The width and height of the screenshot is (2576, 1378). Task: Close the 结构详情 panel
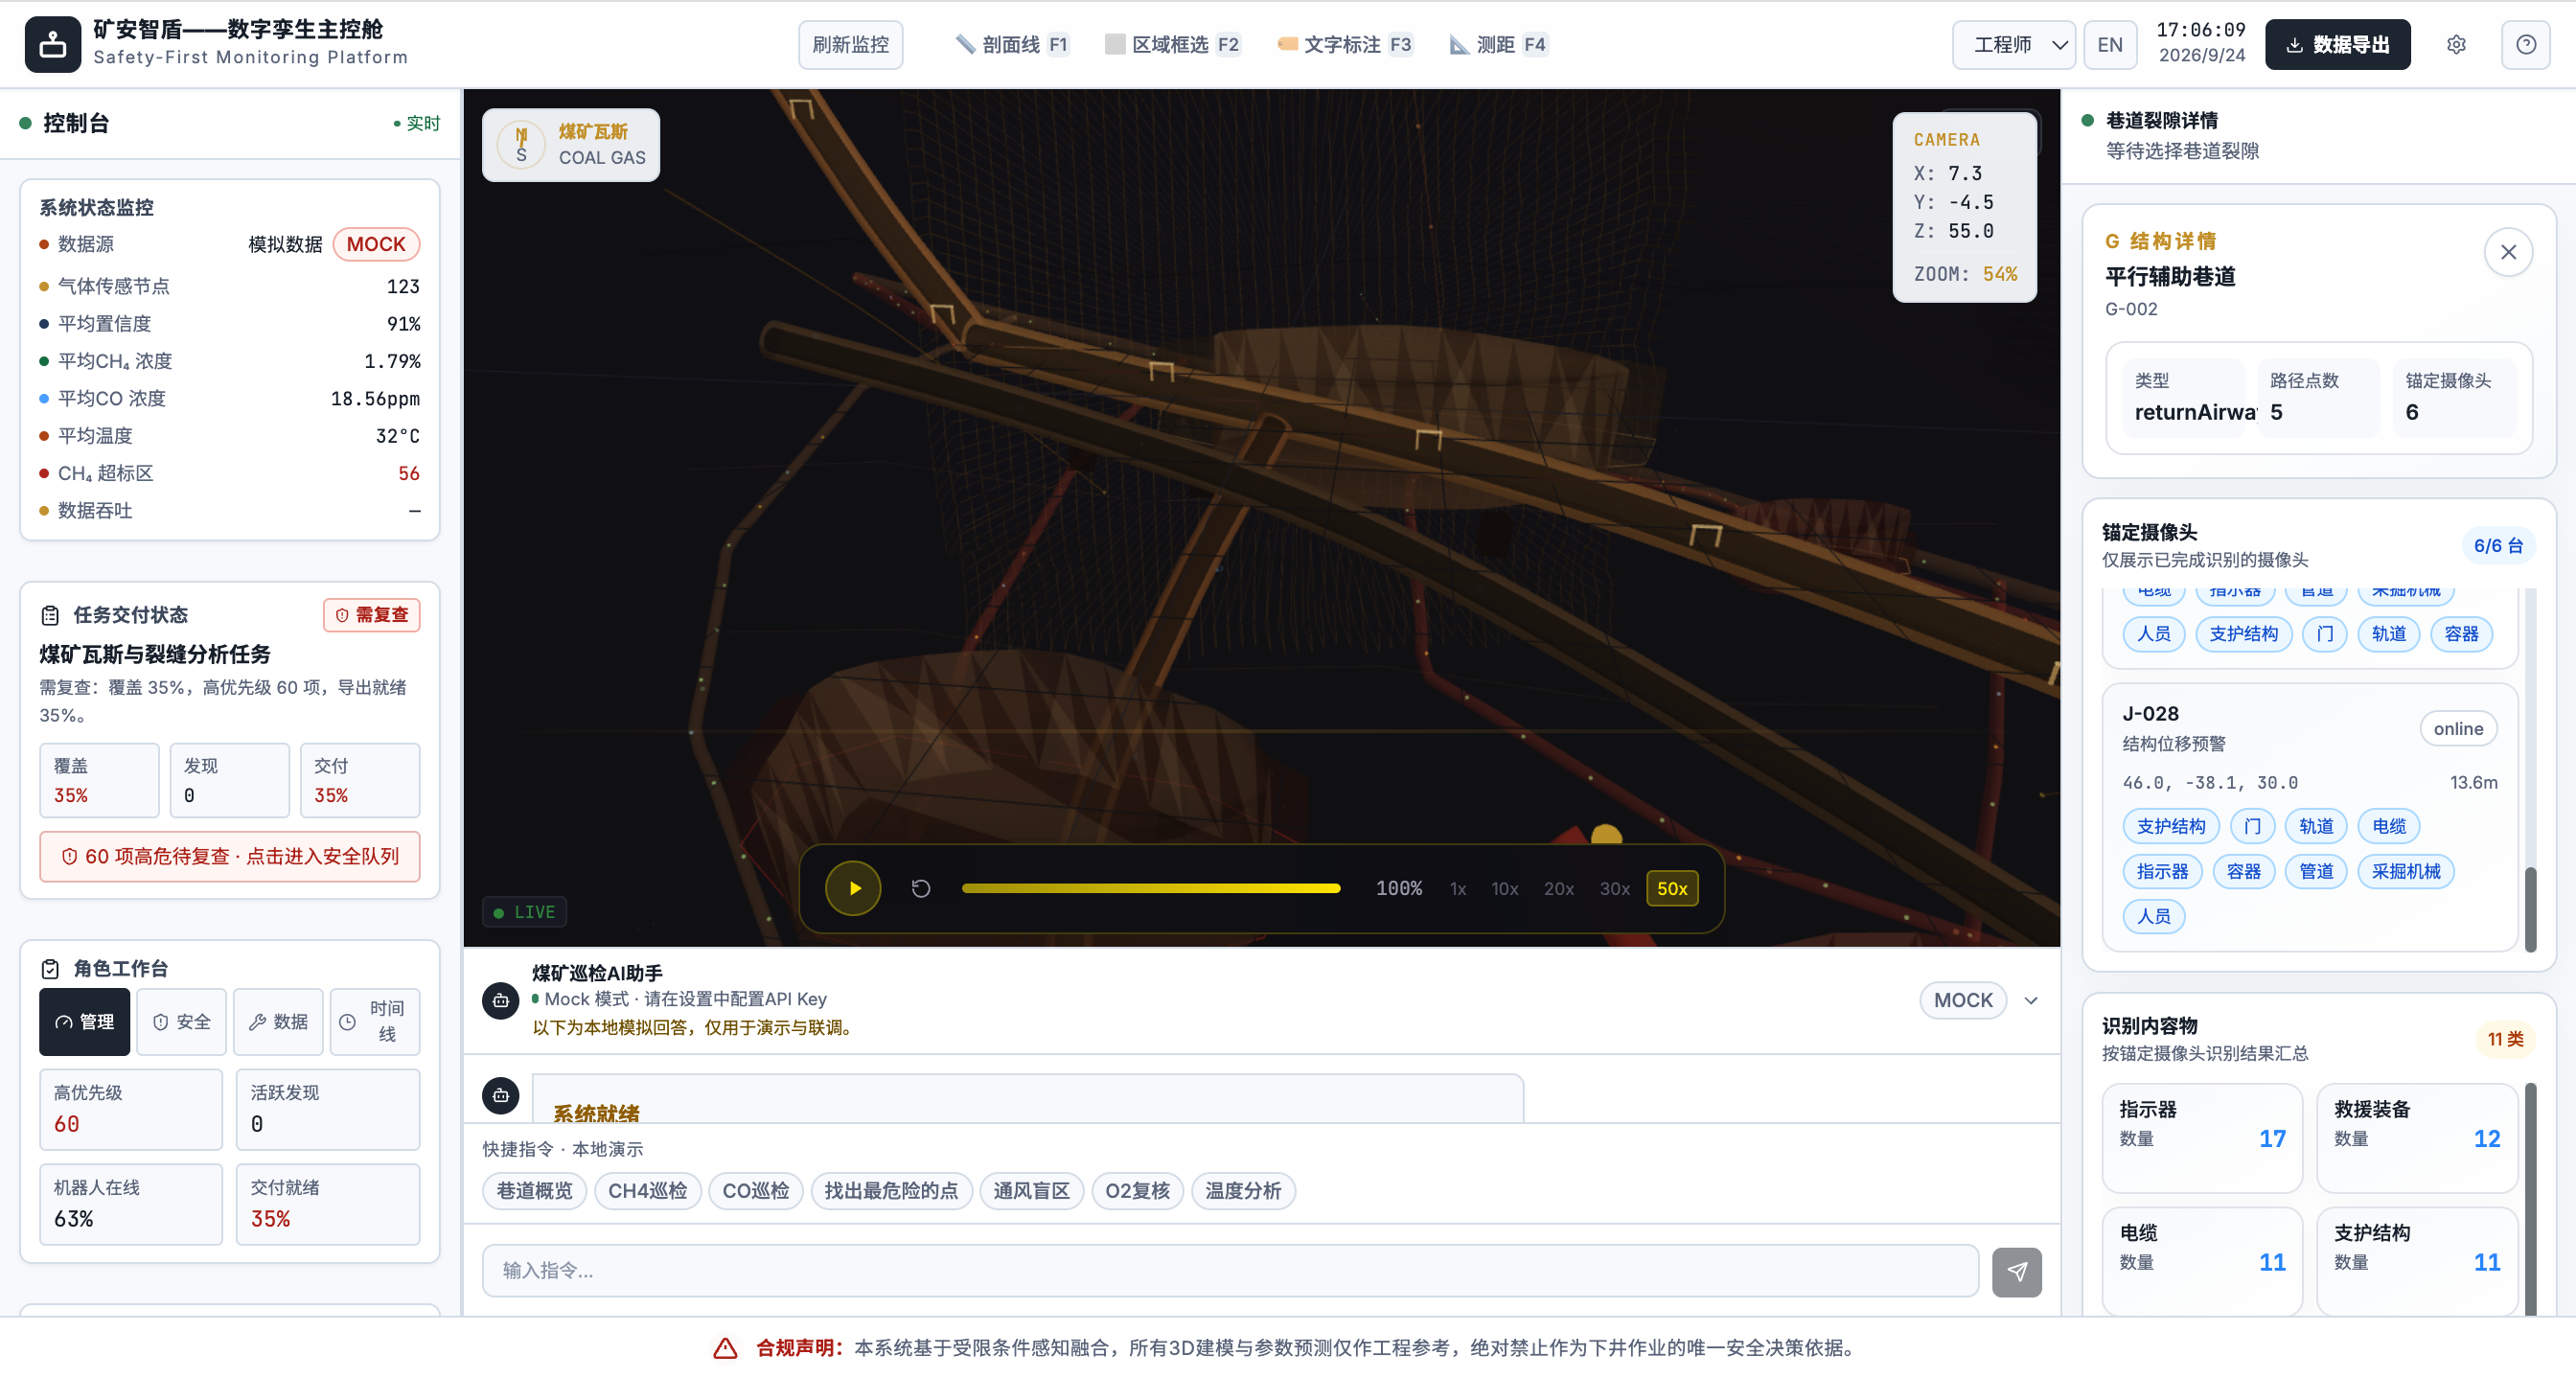click(x=2508, y=252)
